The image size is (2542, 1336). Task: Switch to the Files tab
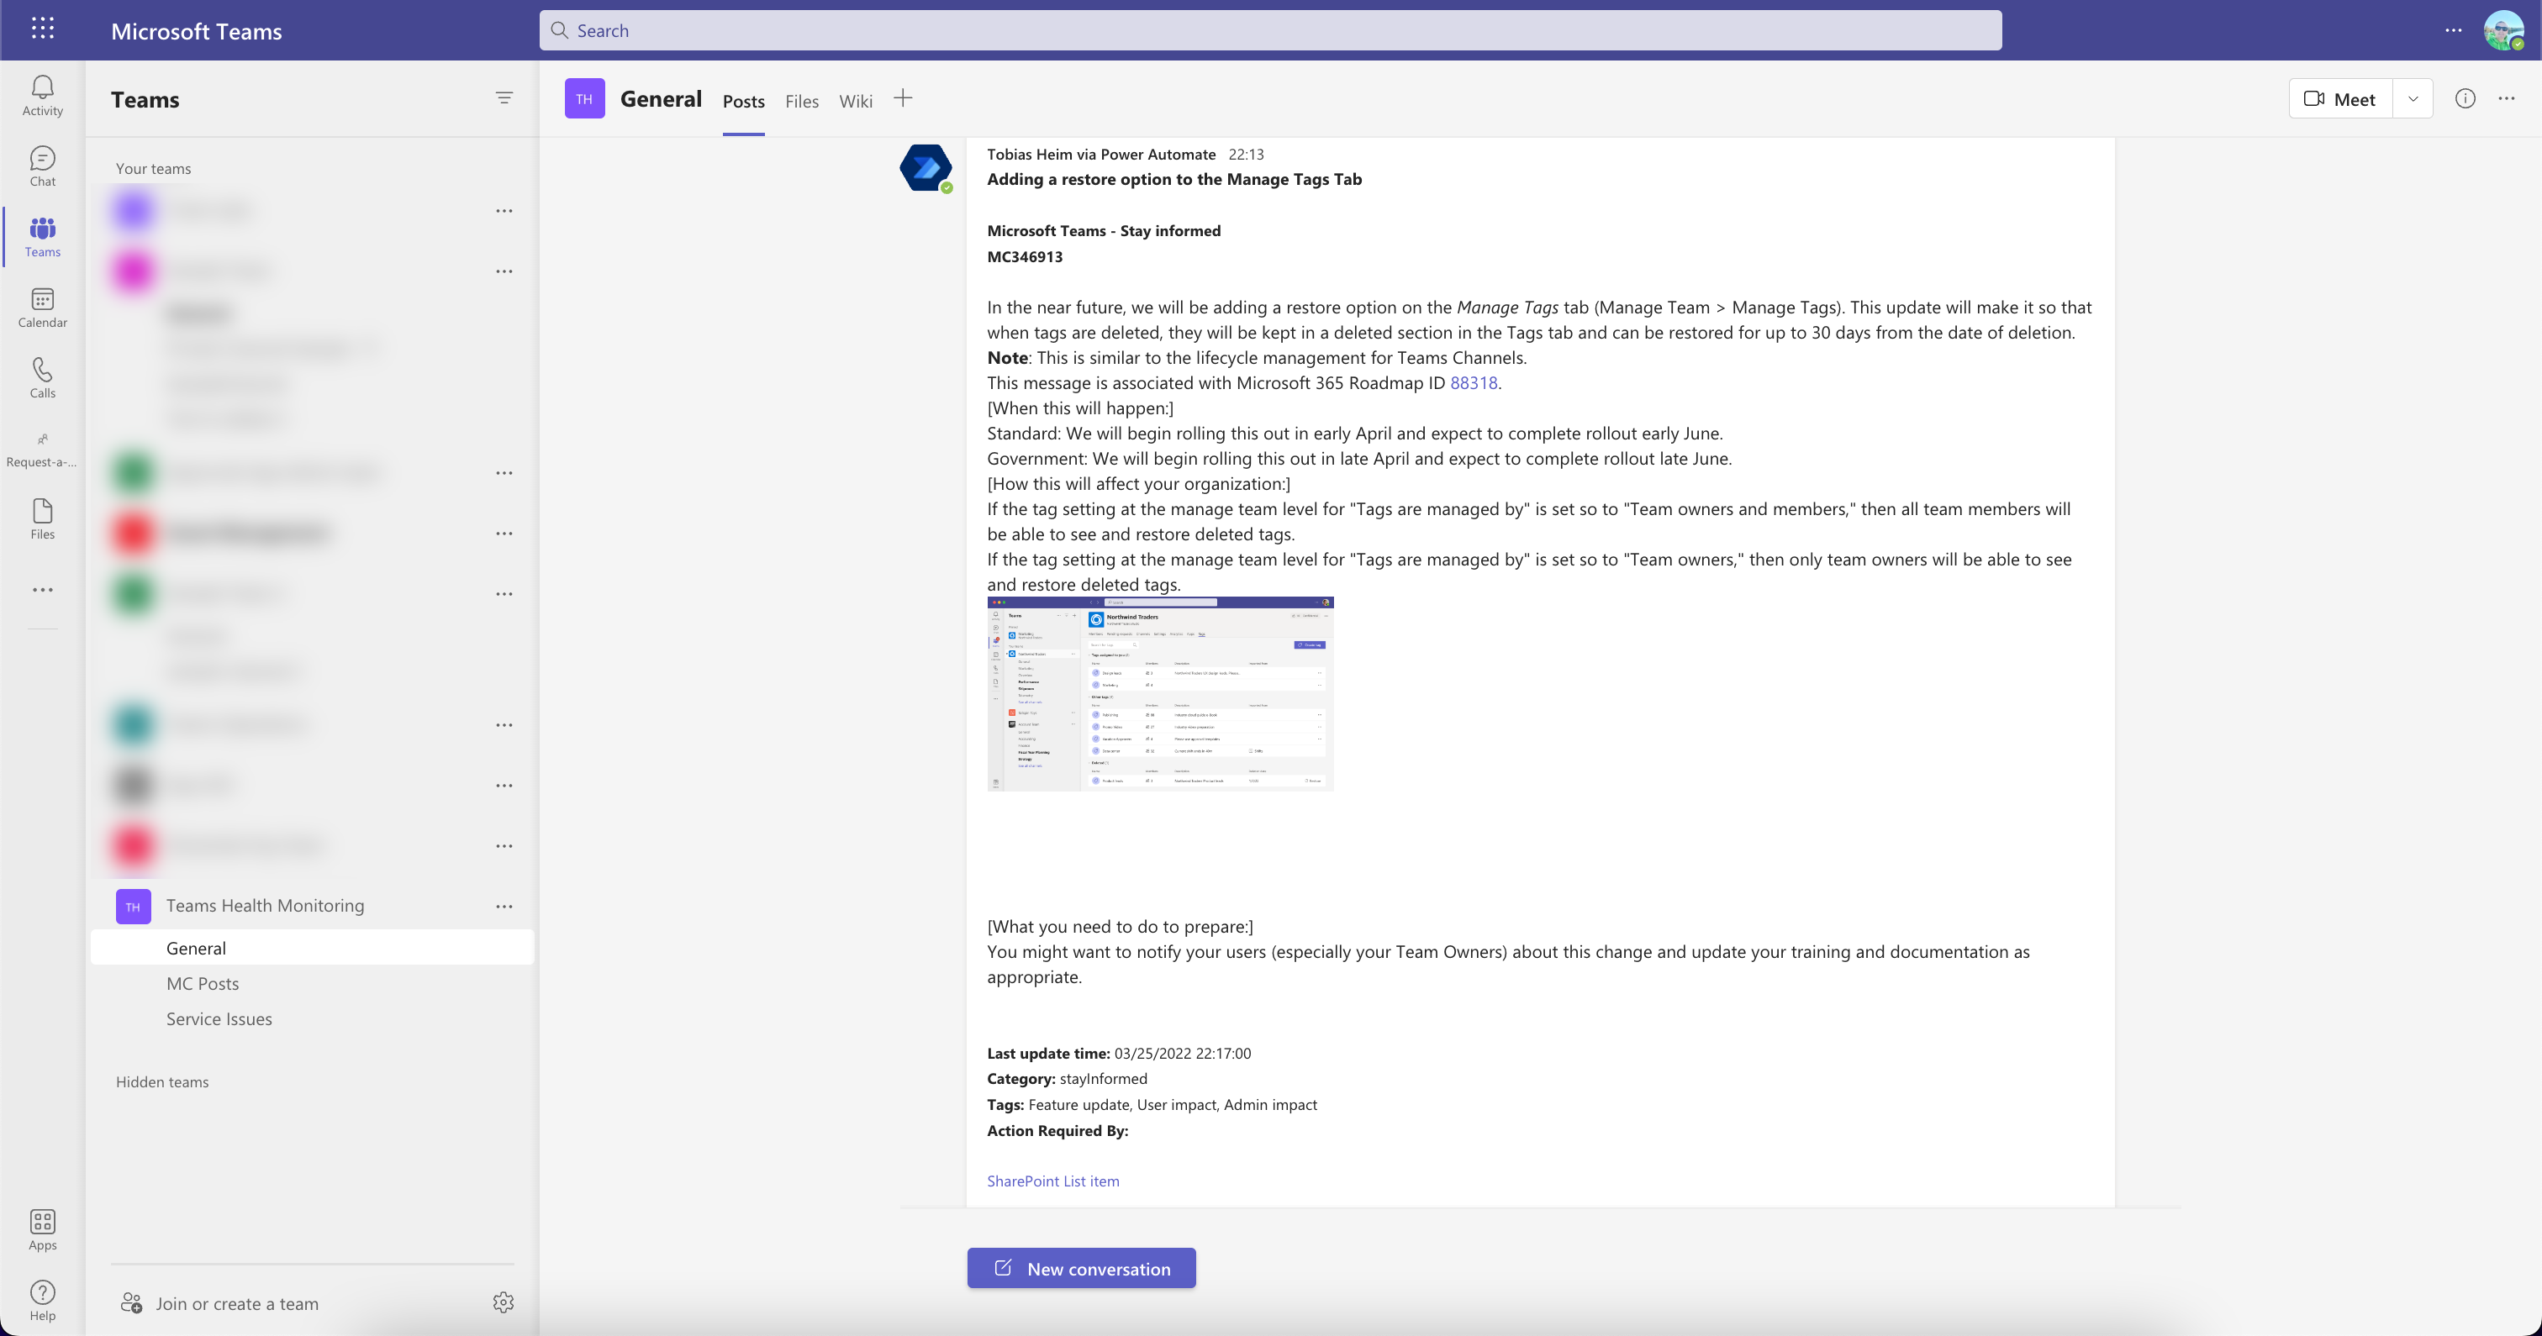[x=801, y=101]
